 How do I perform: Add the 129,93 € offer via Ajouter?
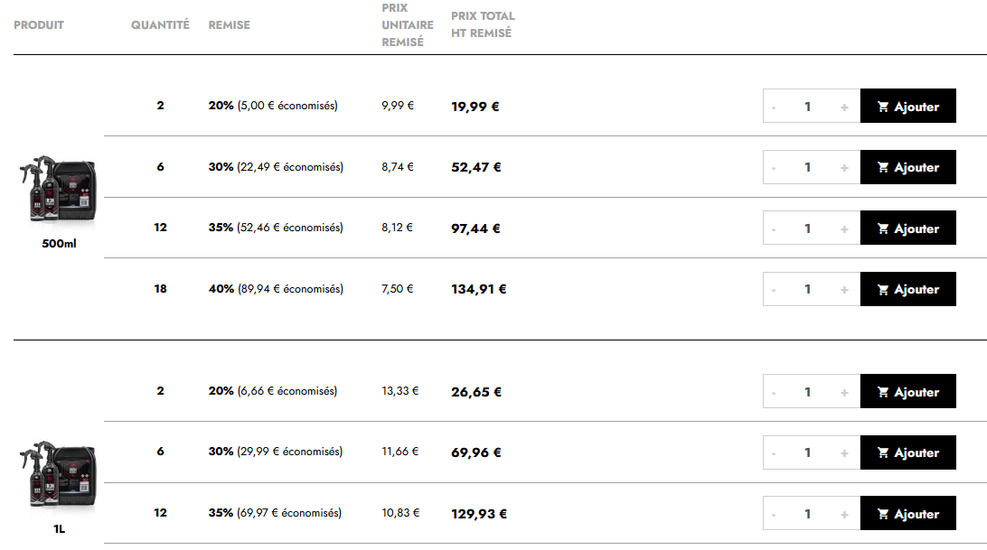coord(908,514)
